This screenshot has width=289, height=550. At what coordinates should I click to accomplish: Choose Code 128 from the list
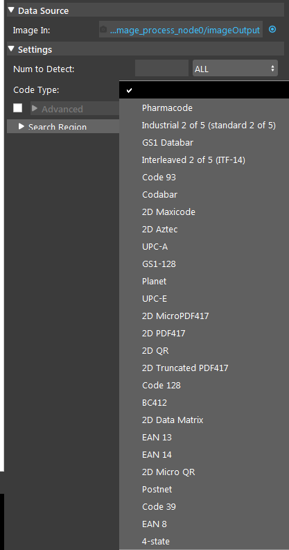click(x=161, y=386)
